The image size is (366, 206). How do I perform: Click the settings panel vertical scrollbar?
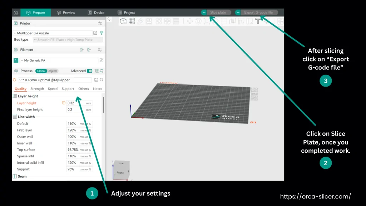pos(103,105)
